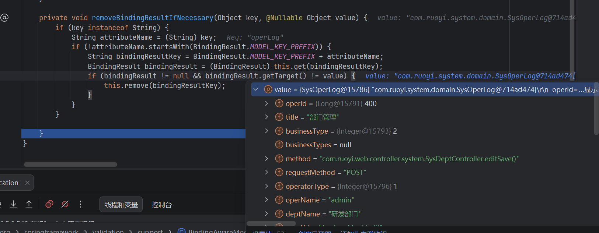Click field icon beside method

[279, 159]
